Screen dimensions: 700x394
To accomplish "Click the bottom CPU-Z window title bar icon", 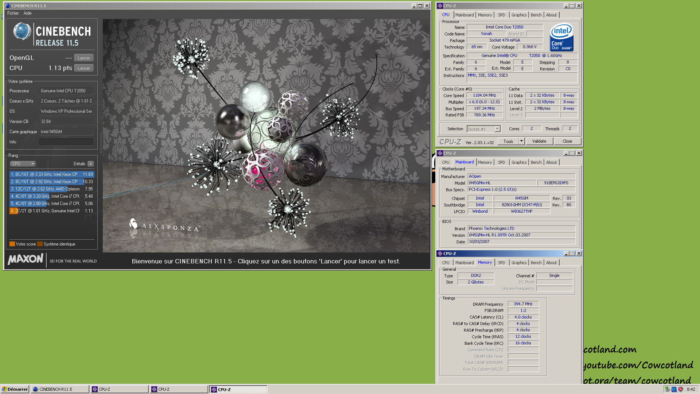I will click(440, 254).
